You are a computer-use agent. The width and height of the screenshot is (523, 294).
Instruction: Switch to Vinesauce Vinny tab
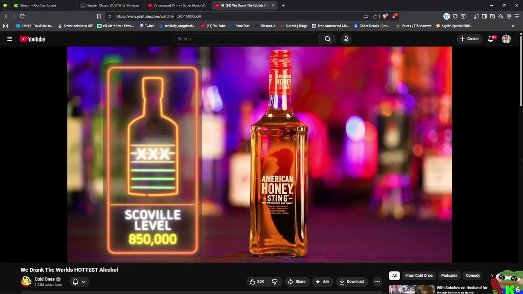pos(177,5)
